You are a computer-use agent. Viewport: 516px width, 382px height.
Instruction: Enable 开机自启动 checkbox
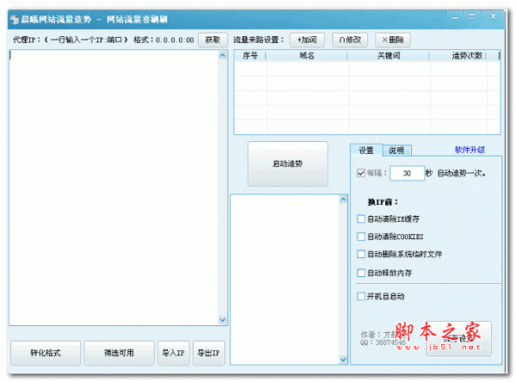tap(361, 296)
